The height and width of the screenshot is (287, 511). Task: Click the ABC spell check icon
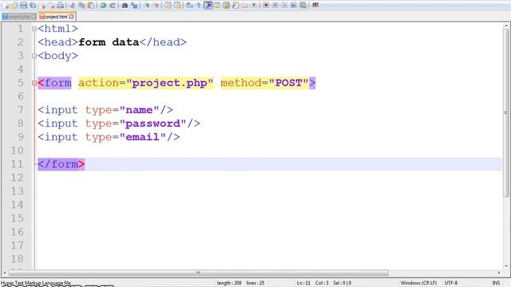click(x=315, y=6)
